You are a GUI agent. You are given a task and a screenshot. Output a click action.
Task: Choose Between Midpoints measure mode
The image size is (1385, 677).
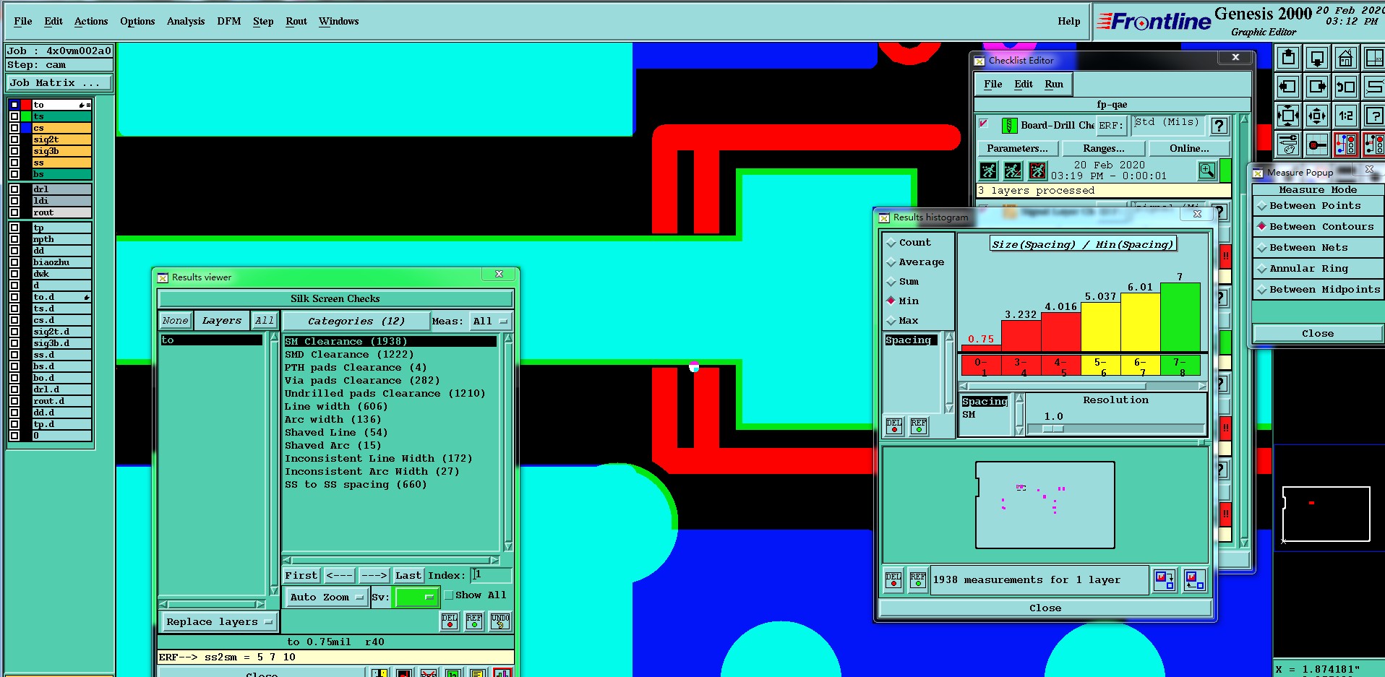tap(1318, 290)
